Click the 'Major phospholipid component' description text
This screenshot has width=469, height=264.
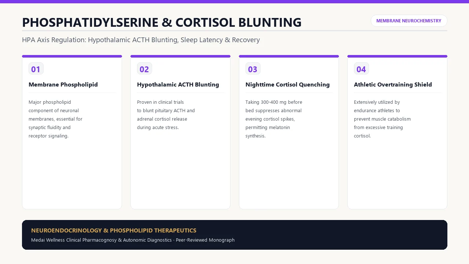click(56, 119)
